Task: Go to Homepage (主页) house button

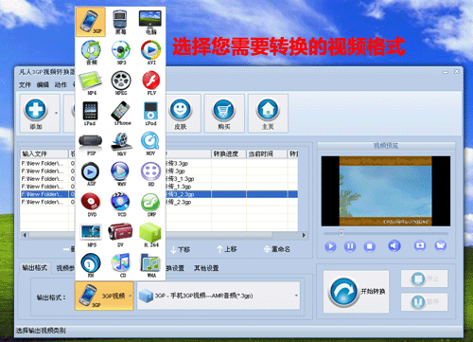Action: 268,114
